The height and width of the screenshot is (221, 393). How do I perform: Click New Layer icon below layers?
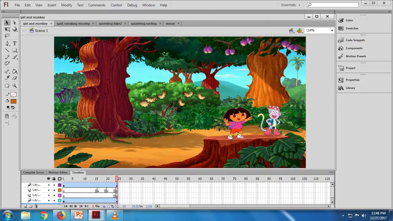[x=25, y=206]
